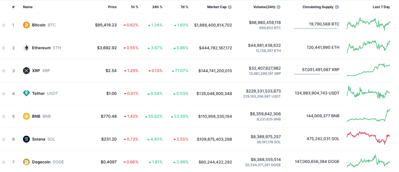Sort by the 7d % column header
The height and width of the screenshot is (172, 399).
184,7
